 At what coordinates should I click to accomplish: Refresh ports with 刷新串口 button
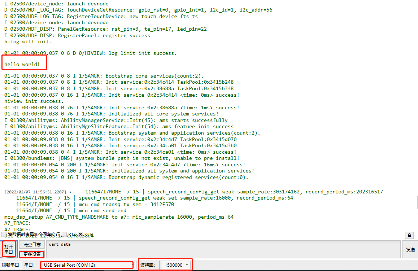point(10,265)
